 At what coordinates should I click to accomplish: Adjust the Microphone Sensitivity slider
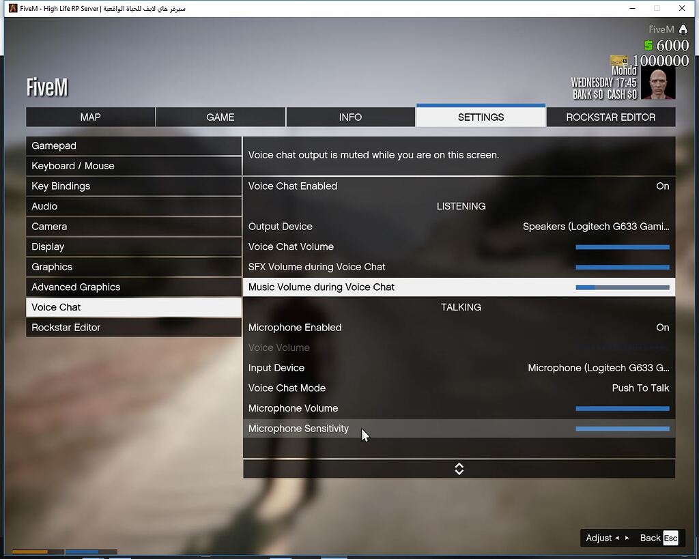pos(623,429)
